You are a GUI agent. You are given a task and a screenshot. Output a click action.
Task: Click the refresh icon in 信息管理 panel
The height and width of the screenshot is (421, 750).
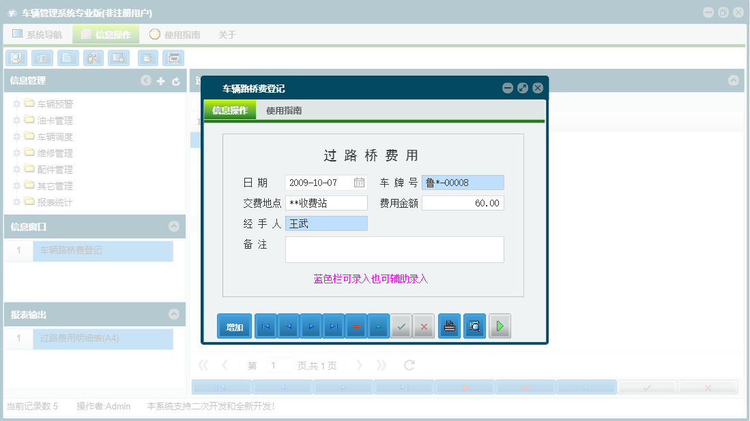point(176,80)
